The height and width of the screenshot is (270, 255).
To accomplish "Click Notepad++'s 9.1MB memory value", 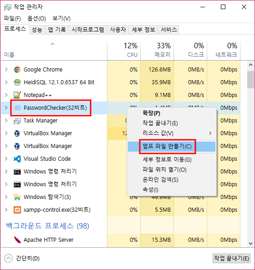I will click(163, 95).
